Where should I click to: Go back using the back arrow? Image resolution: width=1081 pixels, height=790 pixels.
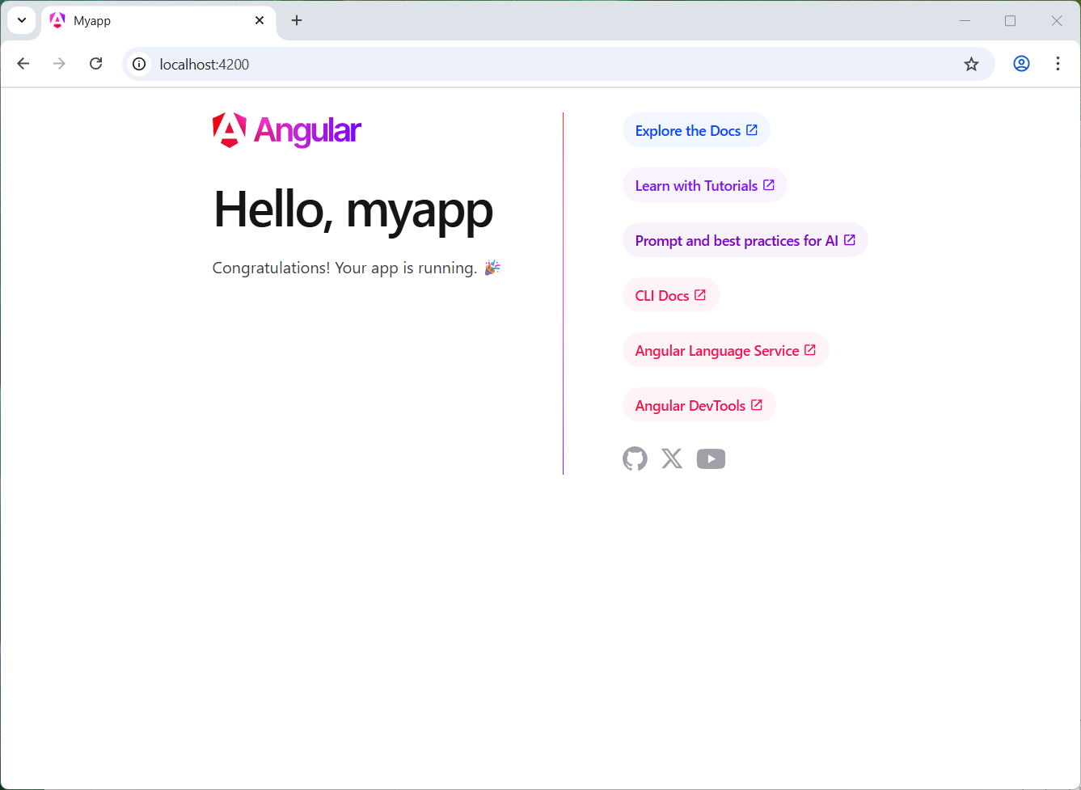click(x=23, y=63)
